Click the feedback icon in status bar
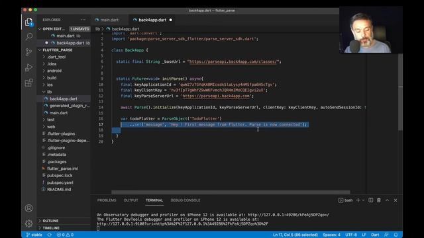Image resolution: width=424 pixels, height=238 pixels. click(386, 235)
